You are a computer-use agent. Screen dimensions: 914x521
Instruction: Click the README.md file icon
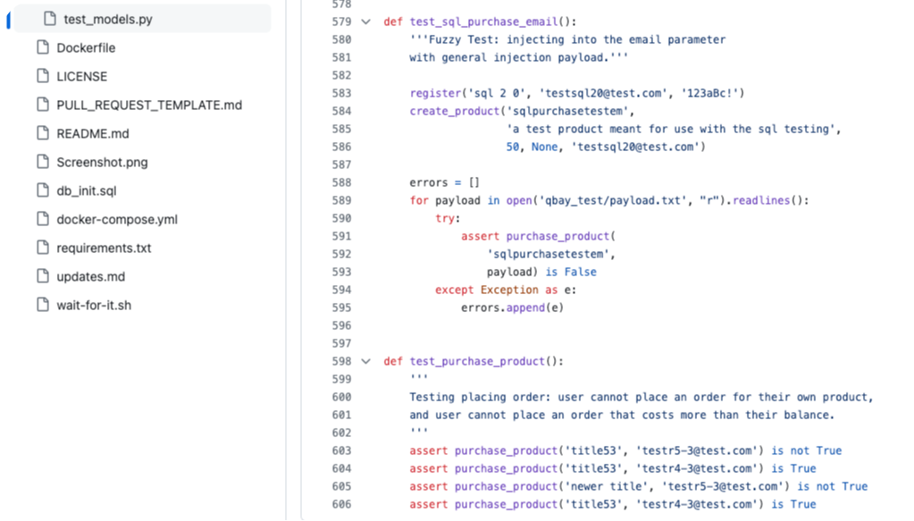click(41, 133)
